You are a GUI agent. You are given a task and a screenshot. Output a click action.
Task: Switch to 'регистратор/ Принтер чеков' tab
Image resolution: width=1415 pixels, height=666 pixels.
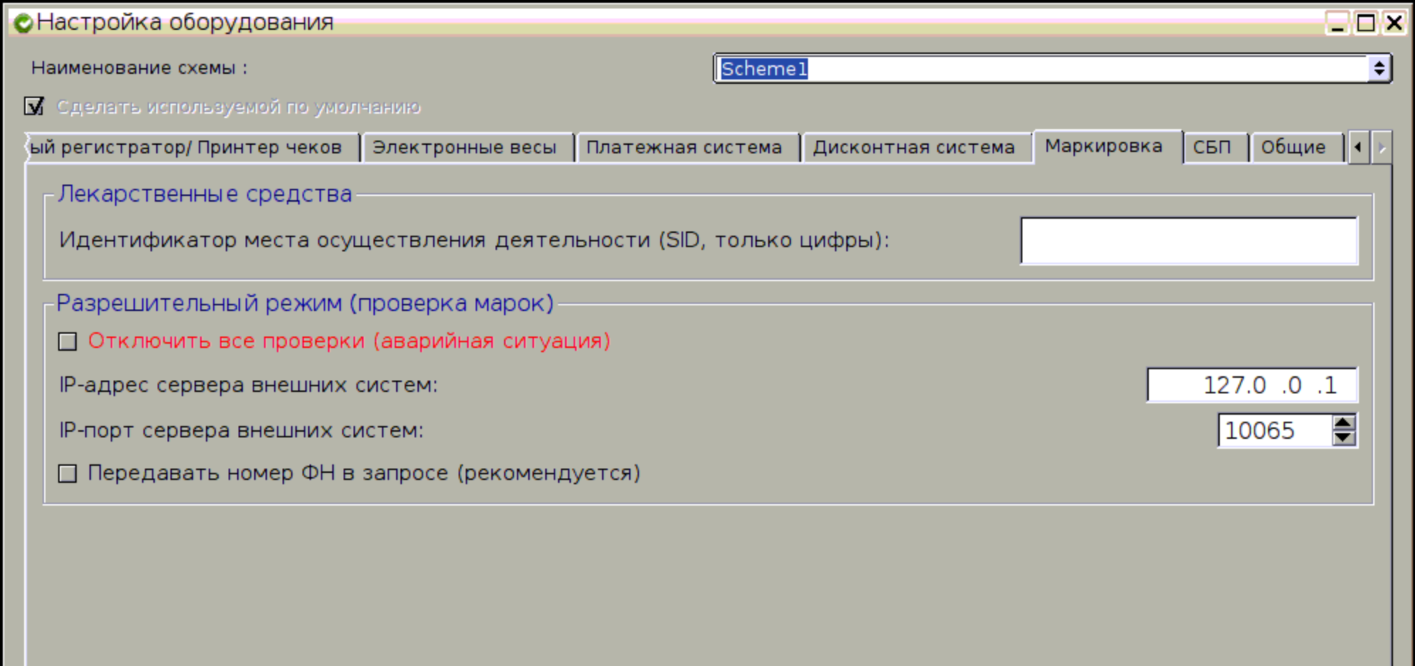tap(193, 148)
